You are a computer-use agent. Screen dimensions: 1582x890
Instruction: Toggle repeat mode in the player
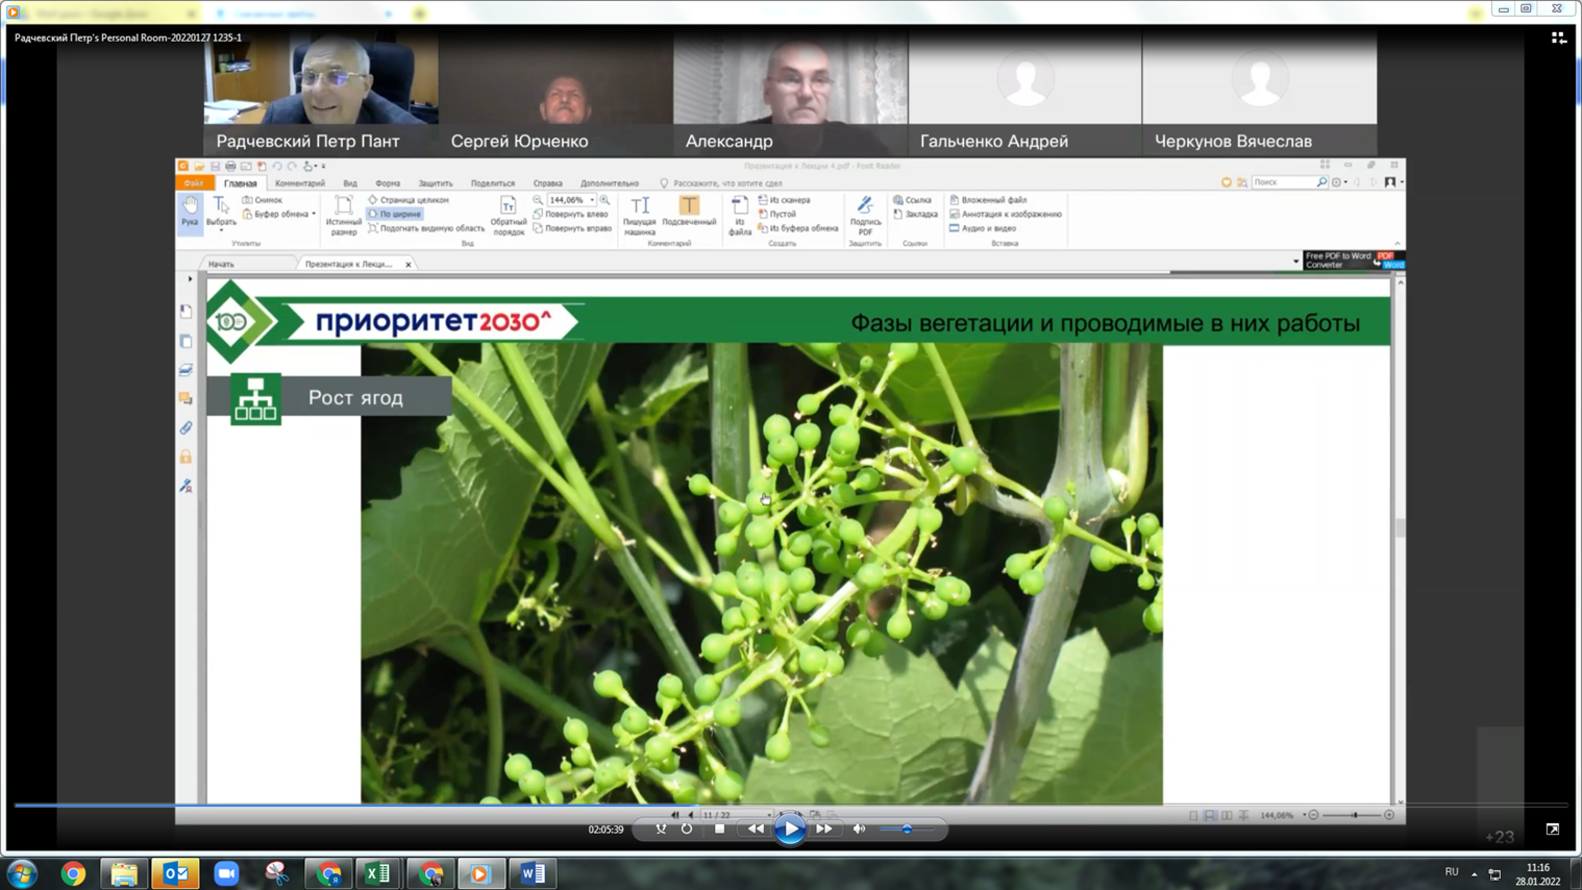click(x=687, y=829)
